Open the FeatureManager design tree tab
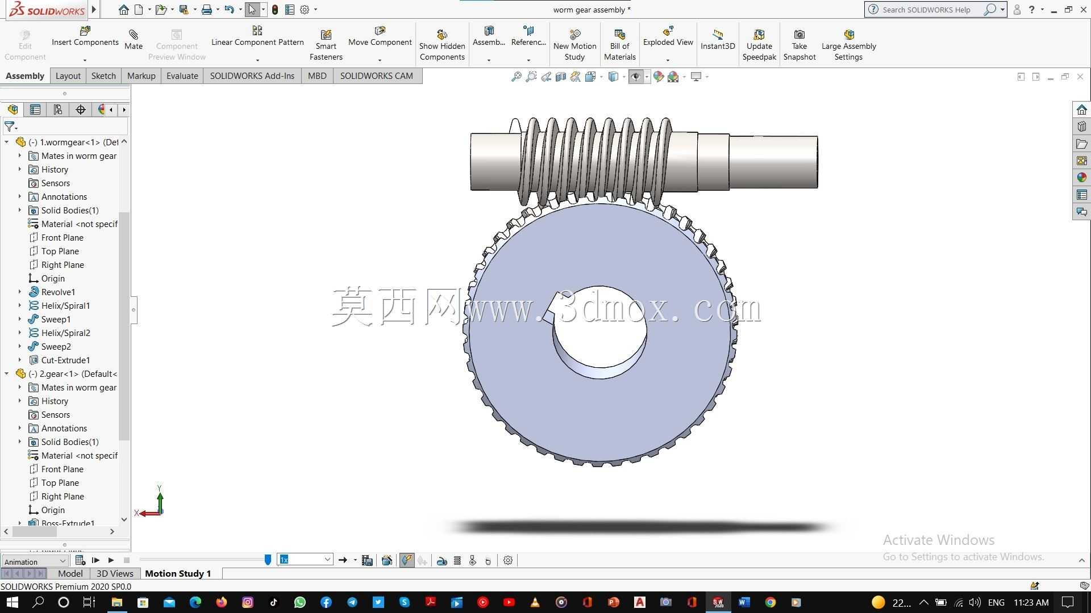This screenshot has height=613, width=1091. 13,110
